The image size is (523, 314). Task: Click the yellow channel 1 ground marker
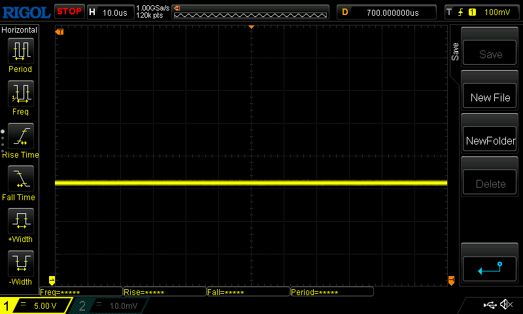click(52, 280)
